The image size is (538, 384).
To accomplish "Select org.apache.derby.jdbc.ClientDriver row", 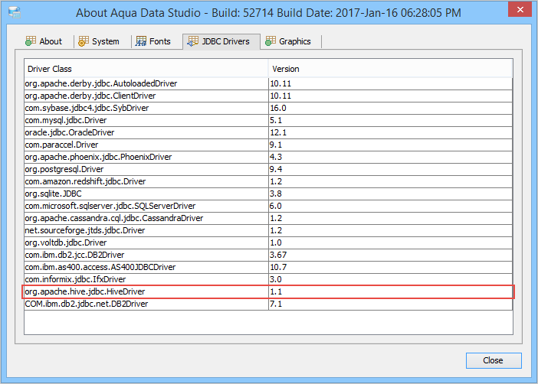I will click(x=268, y=96).
